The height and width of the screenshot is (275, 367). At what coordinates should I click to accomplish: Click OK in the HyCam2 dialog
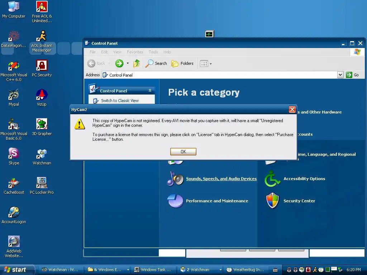[183, 151]
